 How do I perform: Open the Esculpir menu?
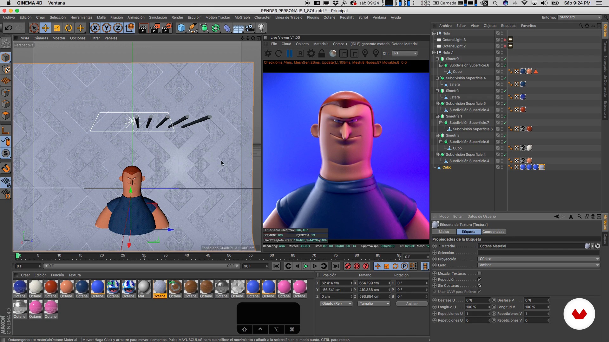pyautogui.click(x=194, y=17)
